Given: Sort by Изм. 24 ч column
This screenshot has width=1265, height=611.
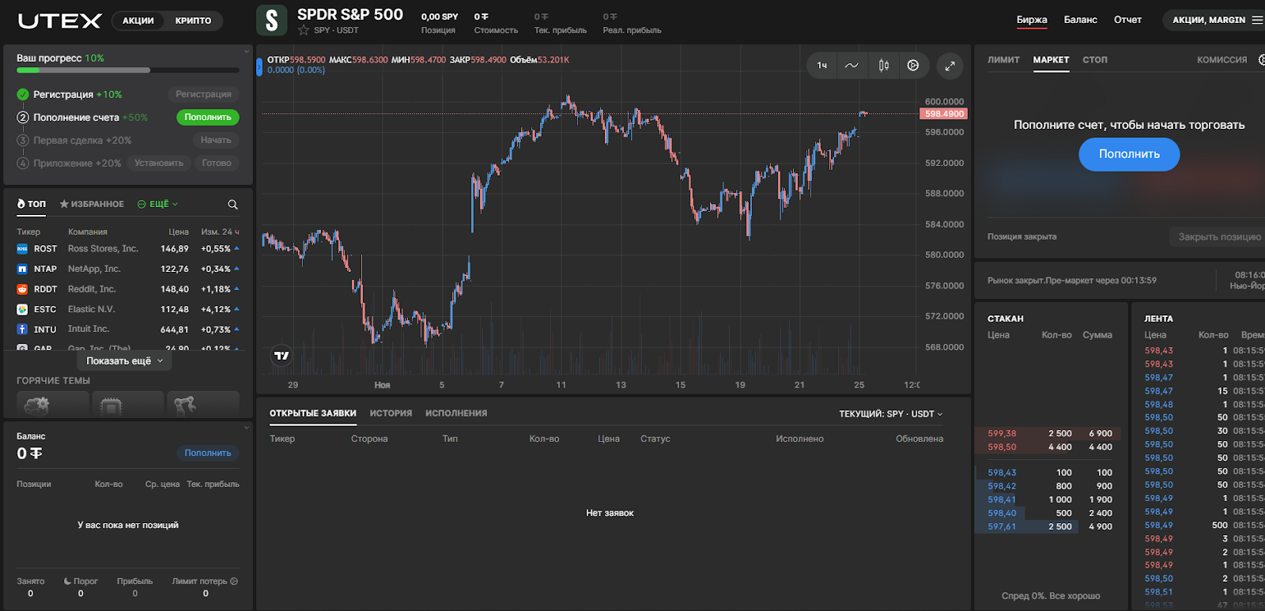Looking at the screenshot, I should click(220, 232).
